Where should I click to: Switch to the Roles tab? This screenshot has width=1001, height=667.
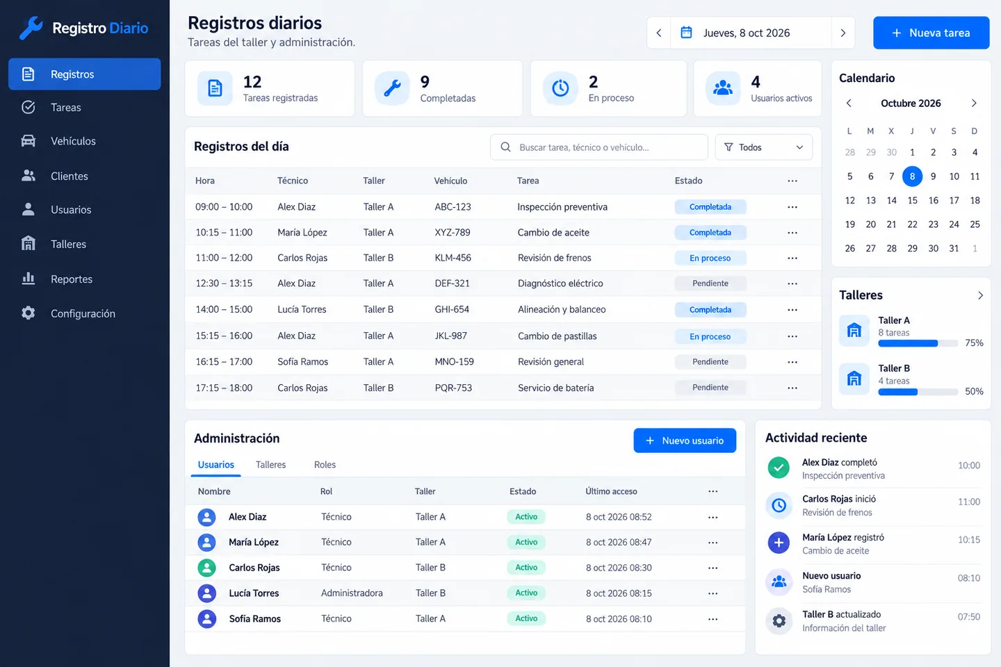325,465
